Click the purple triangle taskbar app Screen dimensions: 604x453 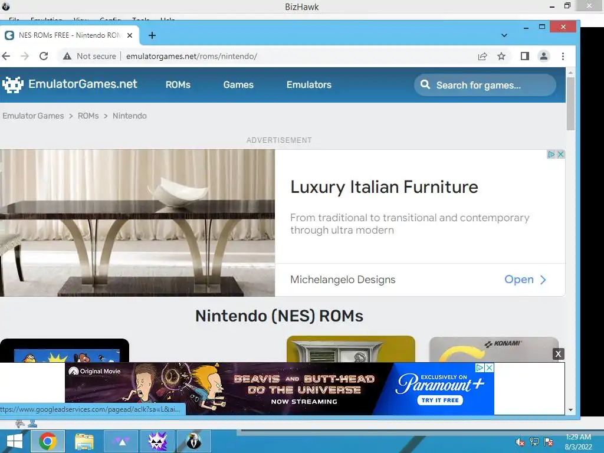pyautogui.click(x=121, y=441)
